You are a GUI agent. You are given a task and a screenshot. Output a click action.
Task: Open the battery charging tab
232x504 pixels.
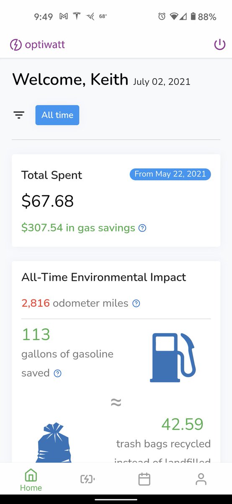(x=88, y=479)
